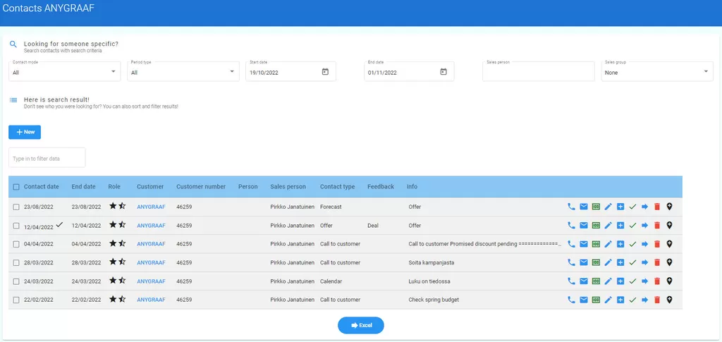Click the End date field 01/11/2022
Screen dimensions: 722x342
pyautogui.click(x=409, y=72)
